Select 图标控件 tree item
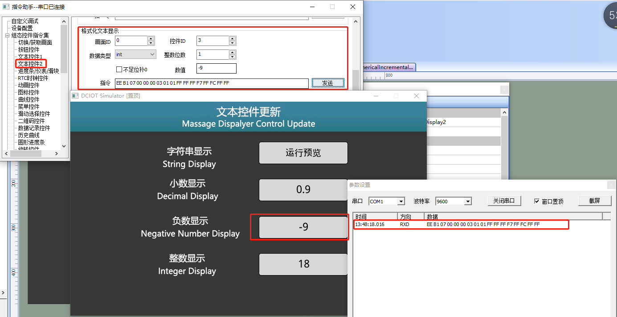 pyautogui.click(x=29, y=92)
